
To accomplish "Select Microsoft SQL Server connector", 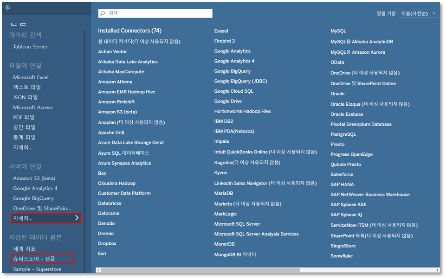I will [x=237, y=224].
